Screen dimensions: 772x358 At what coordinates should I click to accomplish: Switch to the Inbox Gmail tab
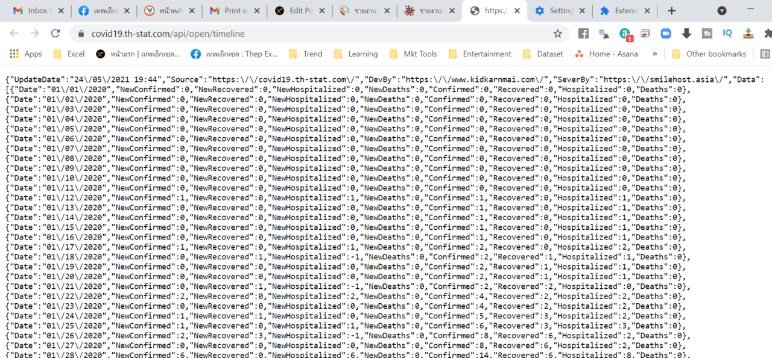click(x=33, y=10)
